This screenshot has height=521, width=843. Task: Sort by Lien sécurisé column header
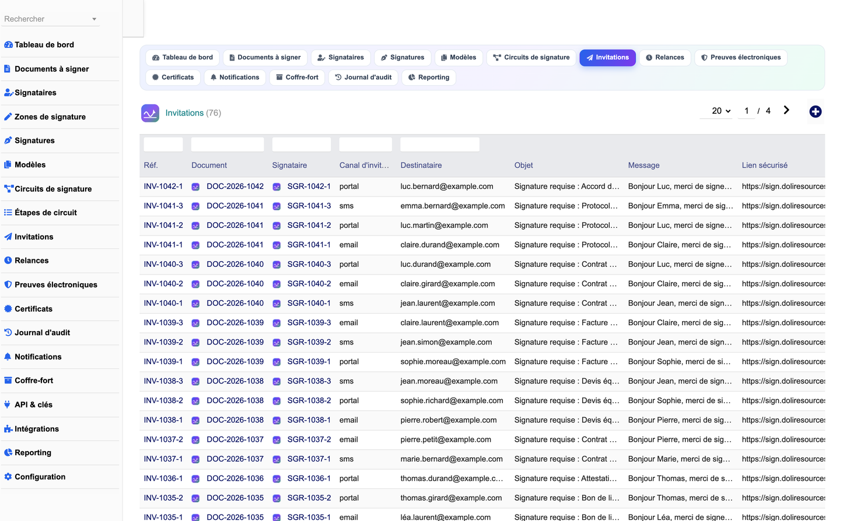coord(765,166)
